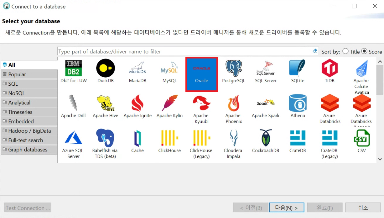Select Apache Spark driver
The width and height of the screenshot is (384, 218).
266,107
